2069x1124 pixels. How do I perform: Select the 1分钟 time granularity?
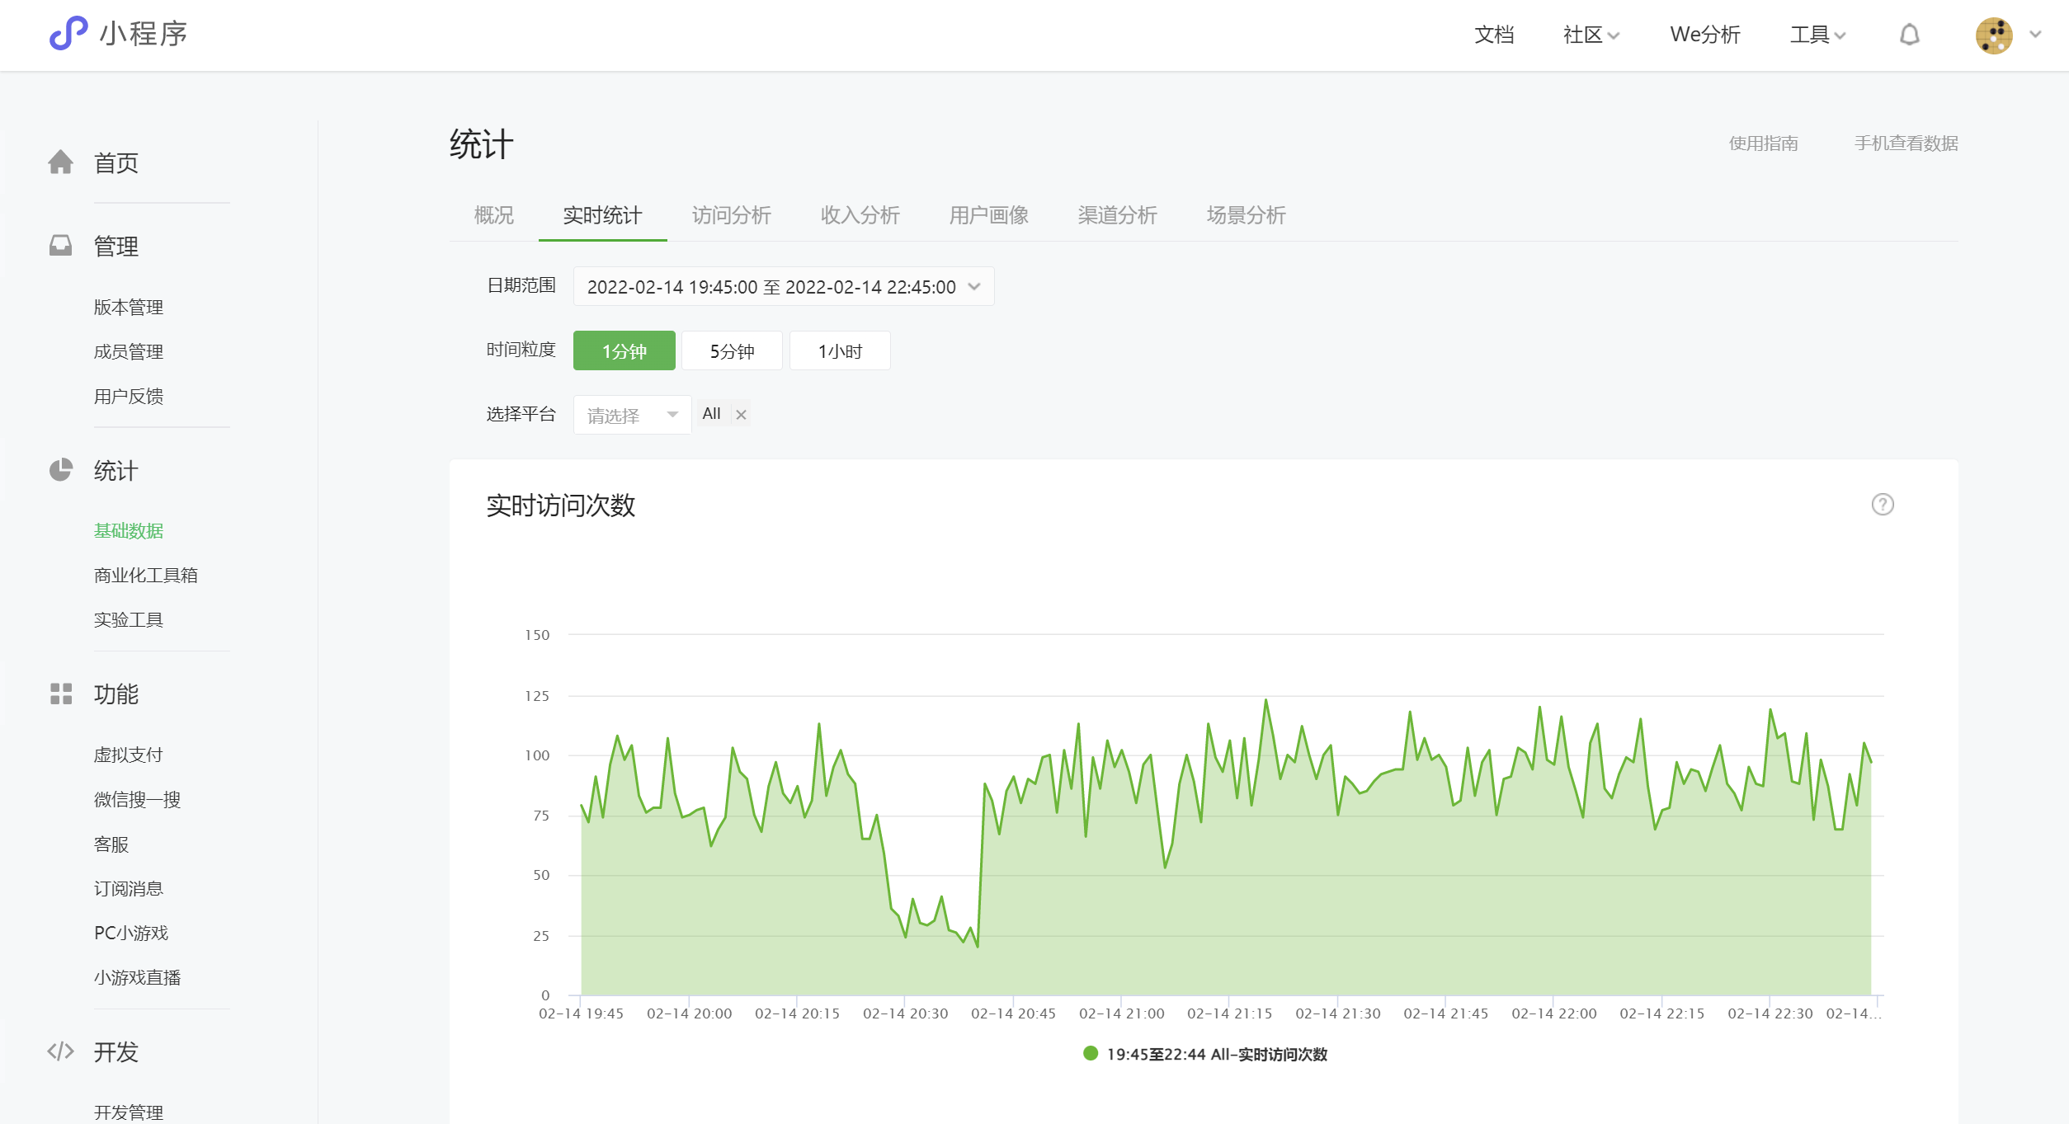tap(624, 351)
